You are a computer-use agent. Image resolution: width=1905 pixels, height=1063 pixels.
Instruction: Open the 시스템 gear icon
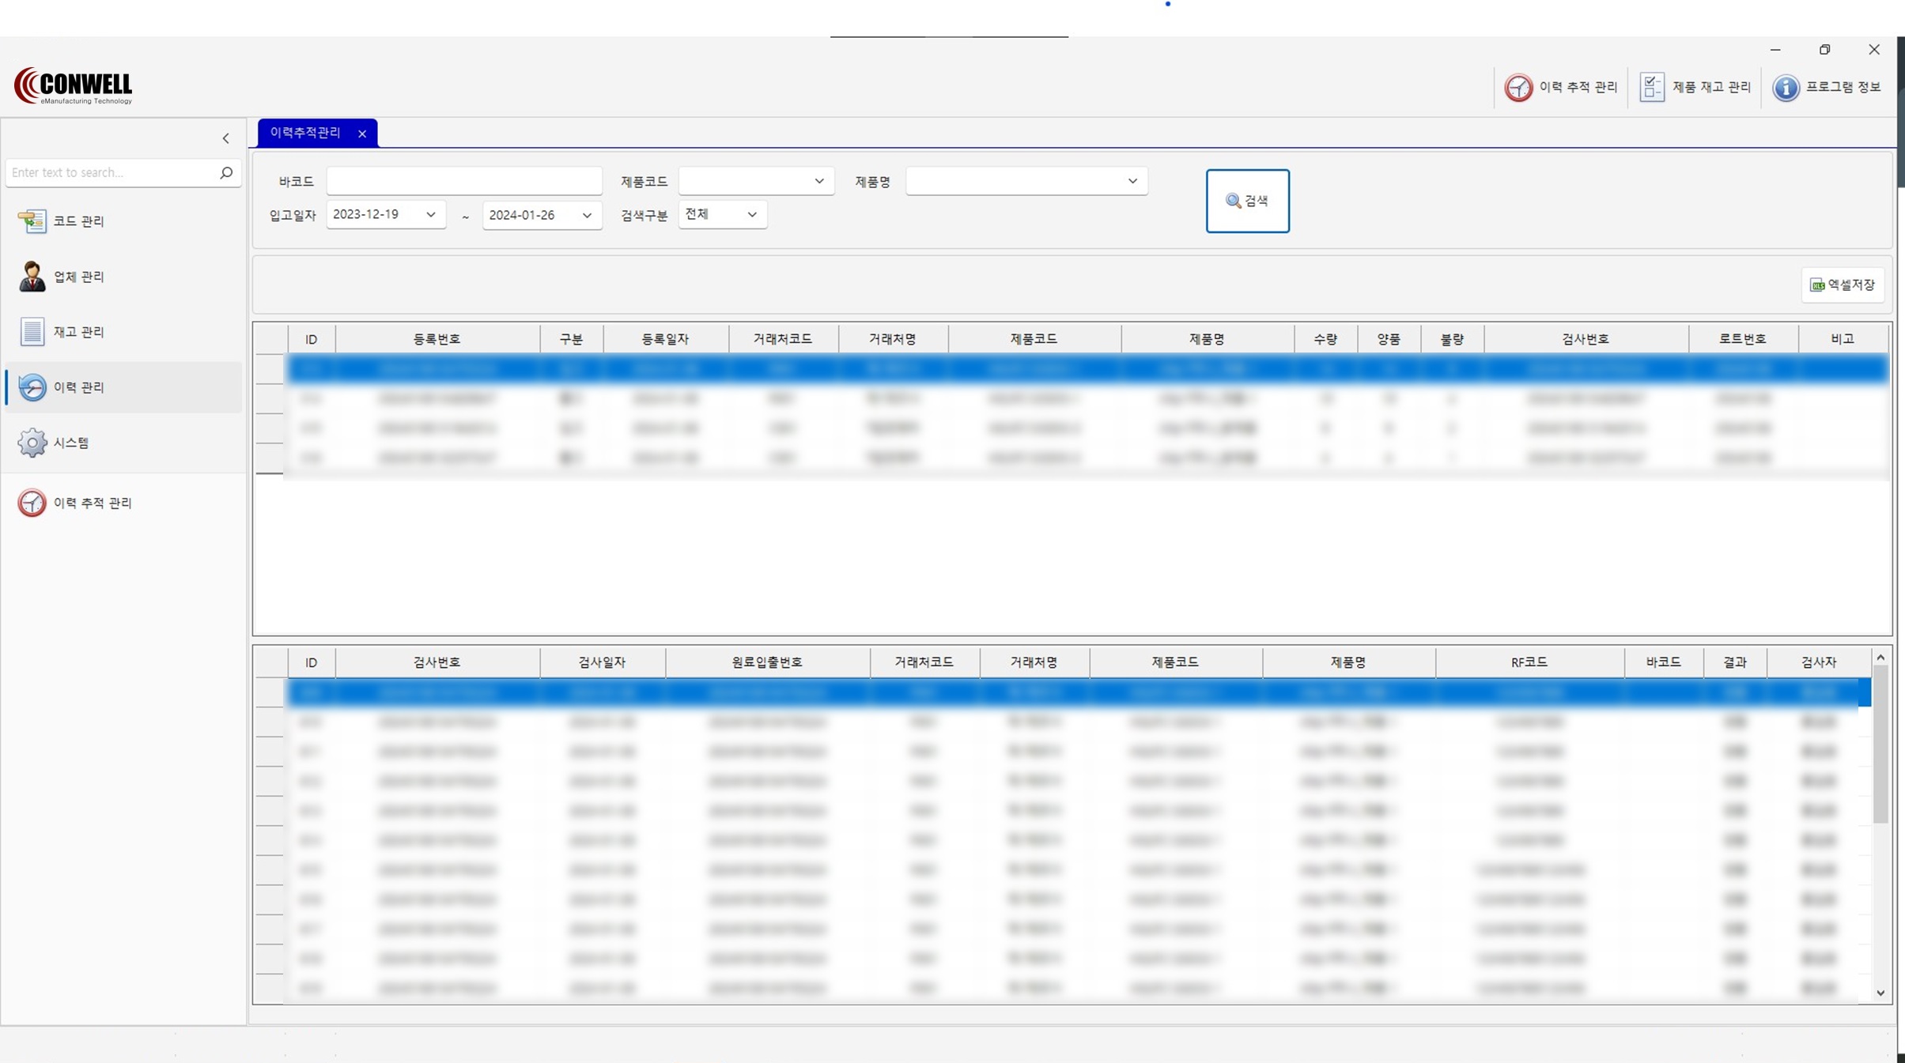click(32, 443)
